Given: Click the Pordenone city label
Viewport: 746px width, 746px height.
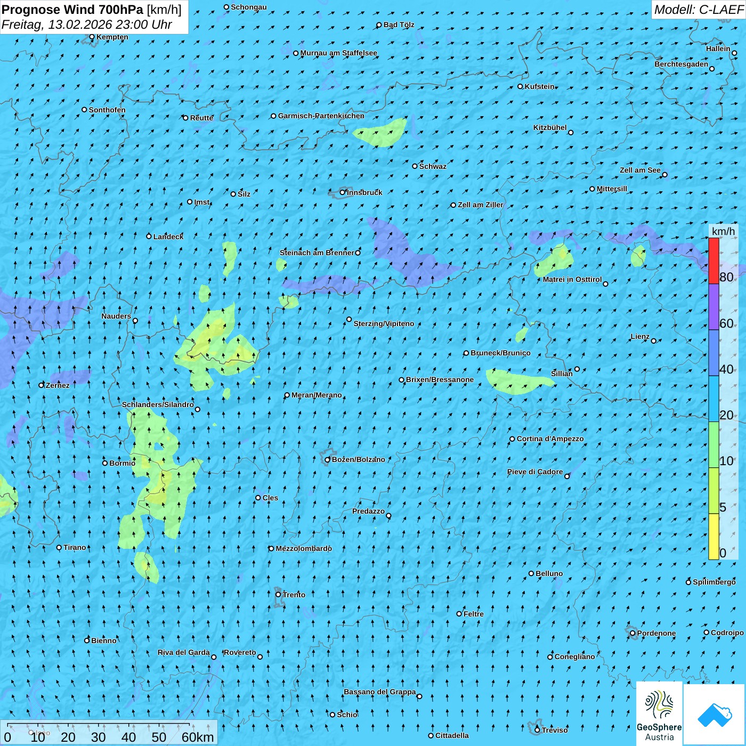Looking at the screenshot, I should pos(656,633).
